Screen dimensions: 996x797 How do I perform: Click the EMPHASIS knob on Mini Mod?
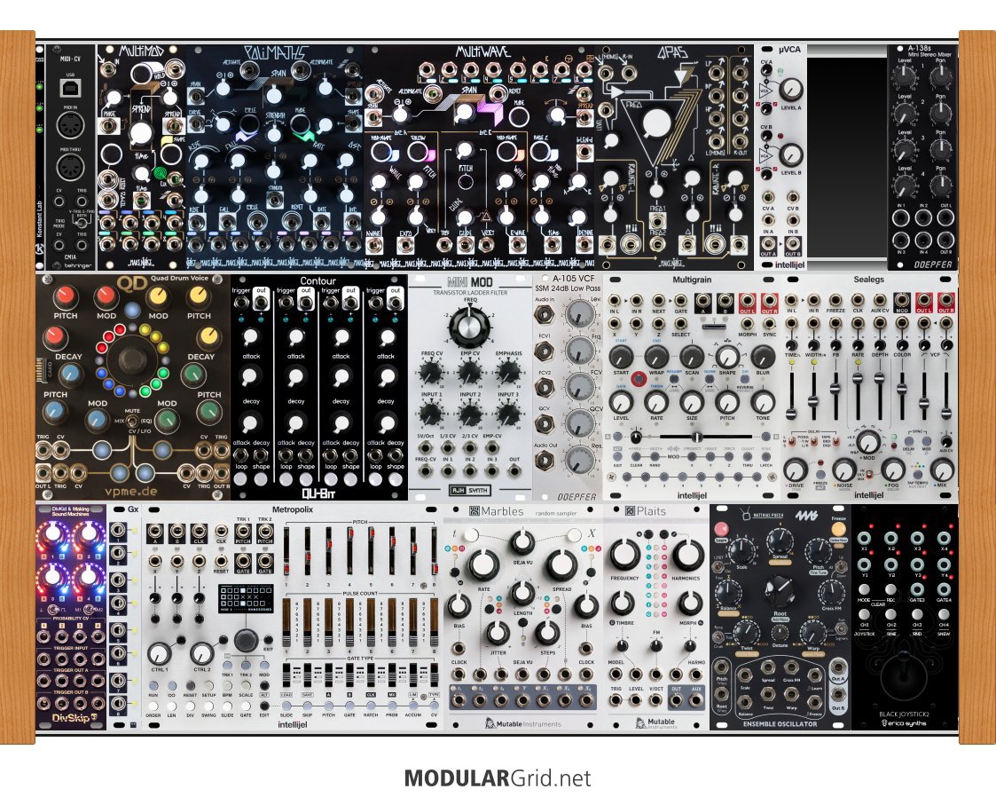(x=508, y=371)
